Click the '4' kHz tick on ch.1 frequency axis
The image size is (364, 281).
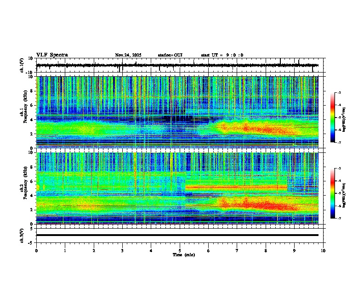pyautogui.click(x=32, y=120)
